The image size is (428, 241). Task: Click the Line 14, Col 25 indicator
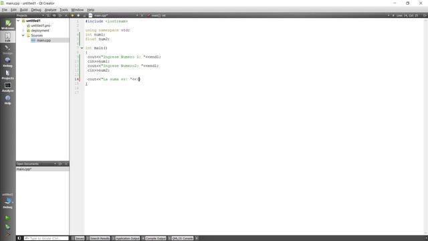[x=407, y=15]
